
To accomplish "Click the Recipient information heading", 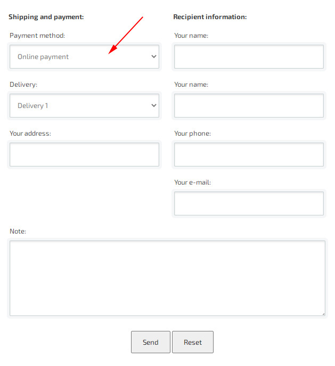I will pos(210,17).
